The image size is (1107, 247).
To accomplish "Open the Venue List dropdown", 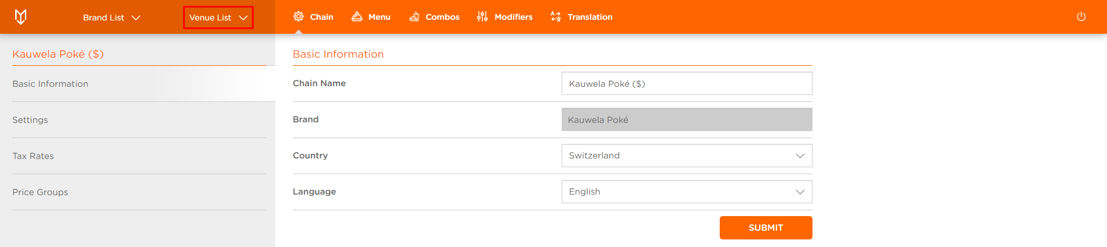I will (x=218, y=17).
